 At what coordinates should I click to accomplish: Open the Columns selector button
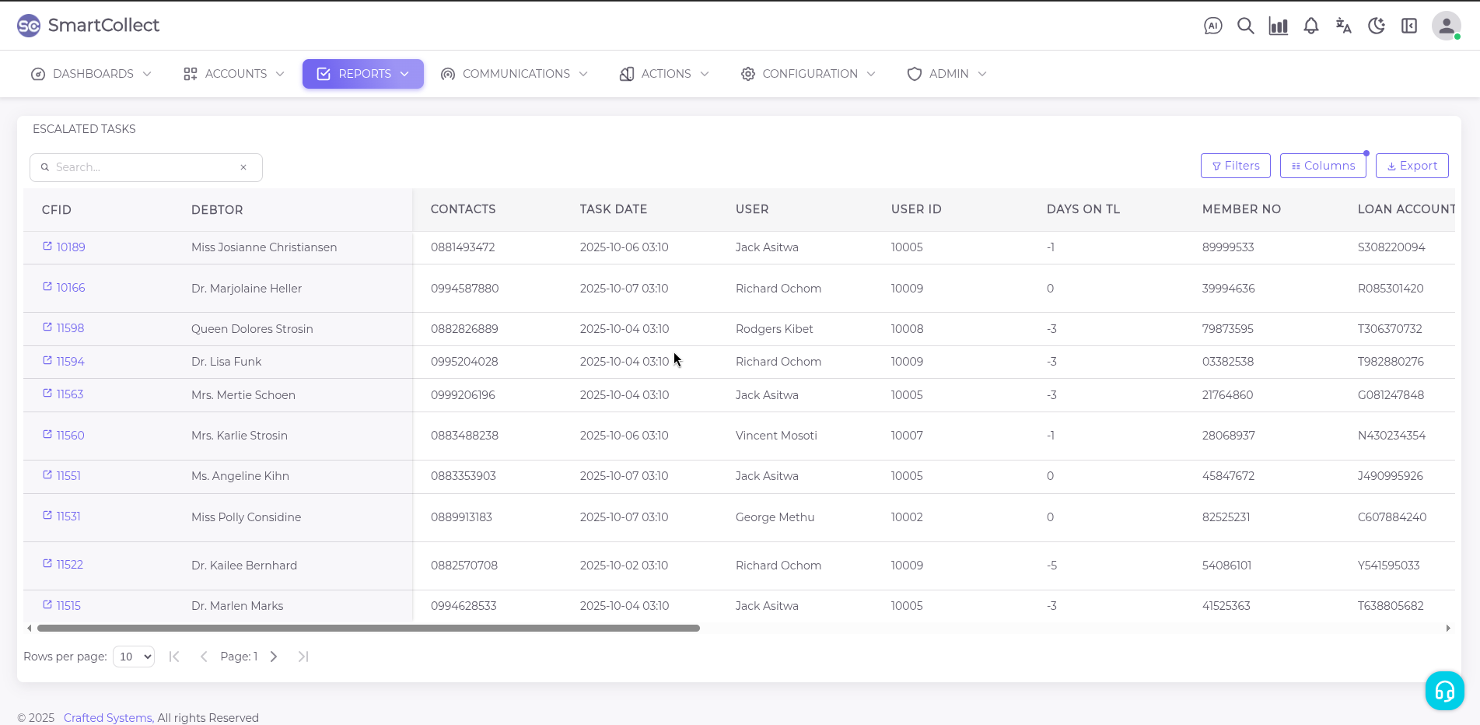[x=1322, y=166]
